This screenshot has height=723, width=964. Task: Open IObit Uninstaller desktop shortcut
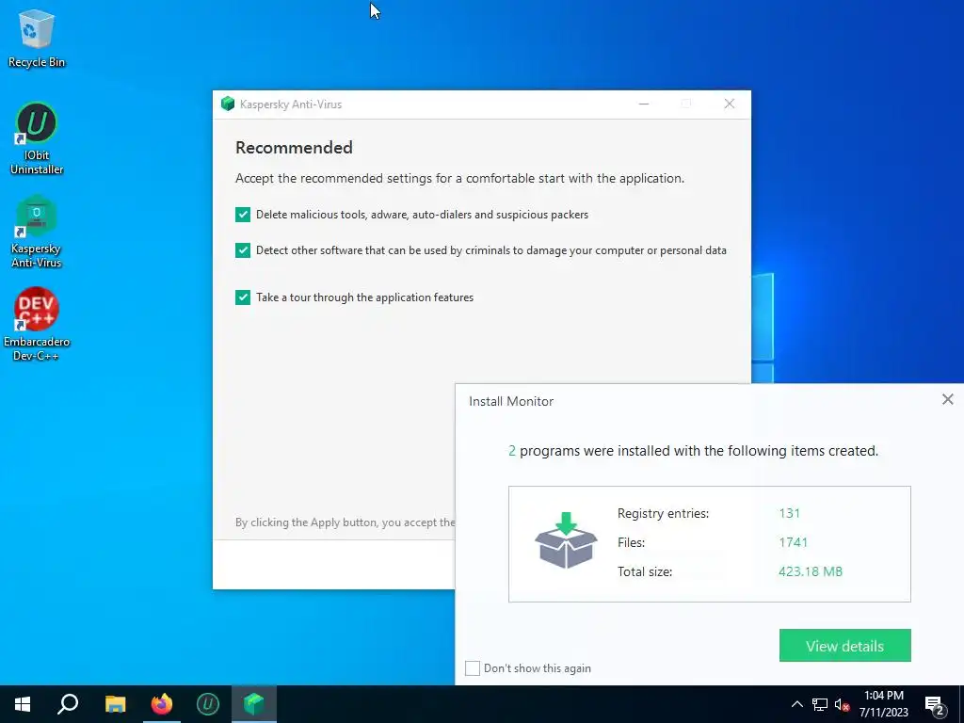(37, 138)
